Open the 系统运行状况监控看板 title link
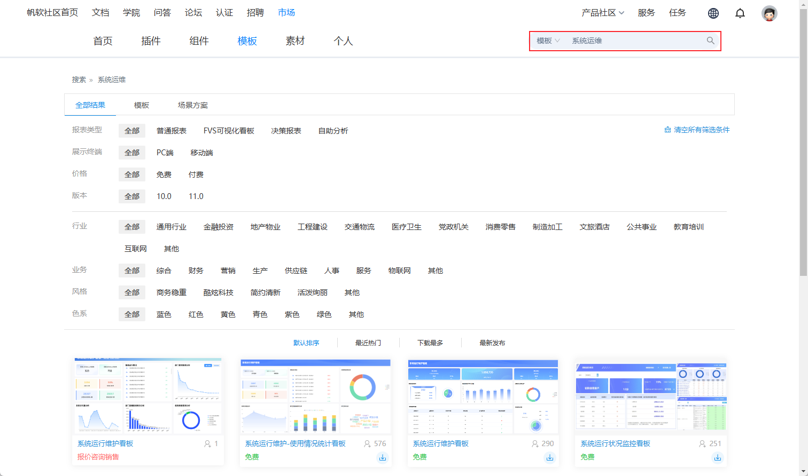808x476 pixels. coord(615,443)
